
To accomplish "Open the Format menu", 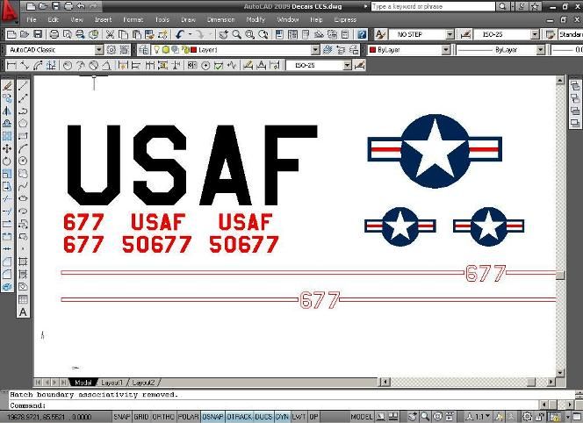I will click(133, 19).
